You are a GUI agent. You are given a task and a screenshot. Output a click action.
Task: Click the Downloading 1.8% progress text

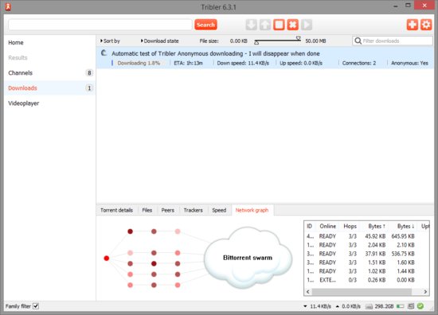pyautogui.click(x=139, y=63)
